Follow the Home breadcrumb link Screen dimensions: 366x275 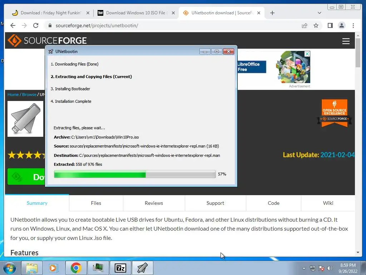coord(13,95)
